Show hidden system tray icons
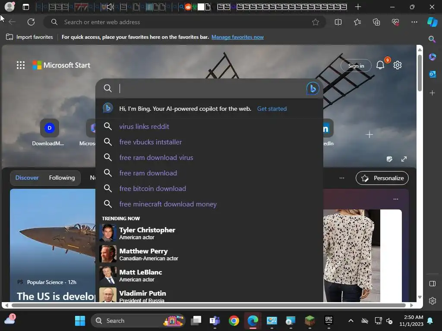Image resolution: width=442 pixels, height=331 pixels. point(350,321)
